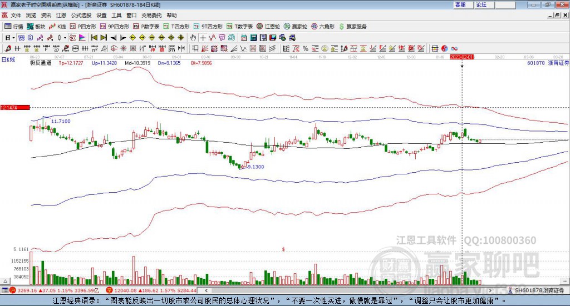Screen dimensions: 570x306
Task: Jump to last bar icon
Action: pyautogui.click(x=104, y=38)
